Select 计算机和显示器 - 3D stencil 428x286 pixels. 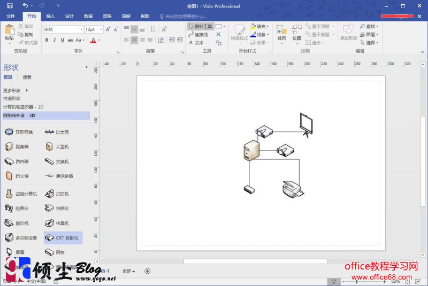click(x=23, y=107)
